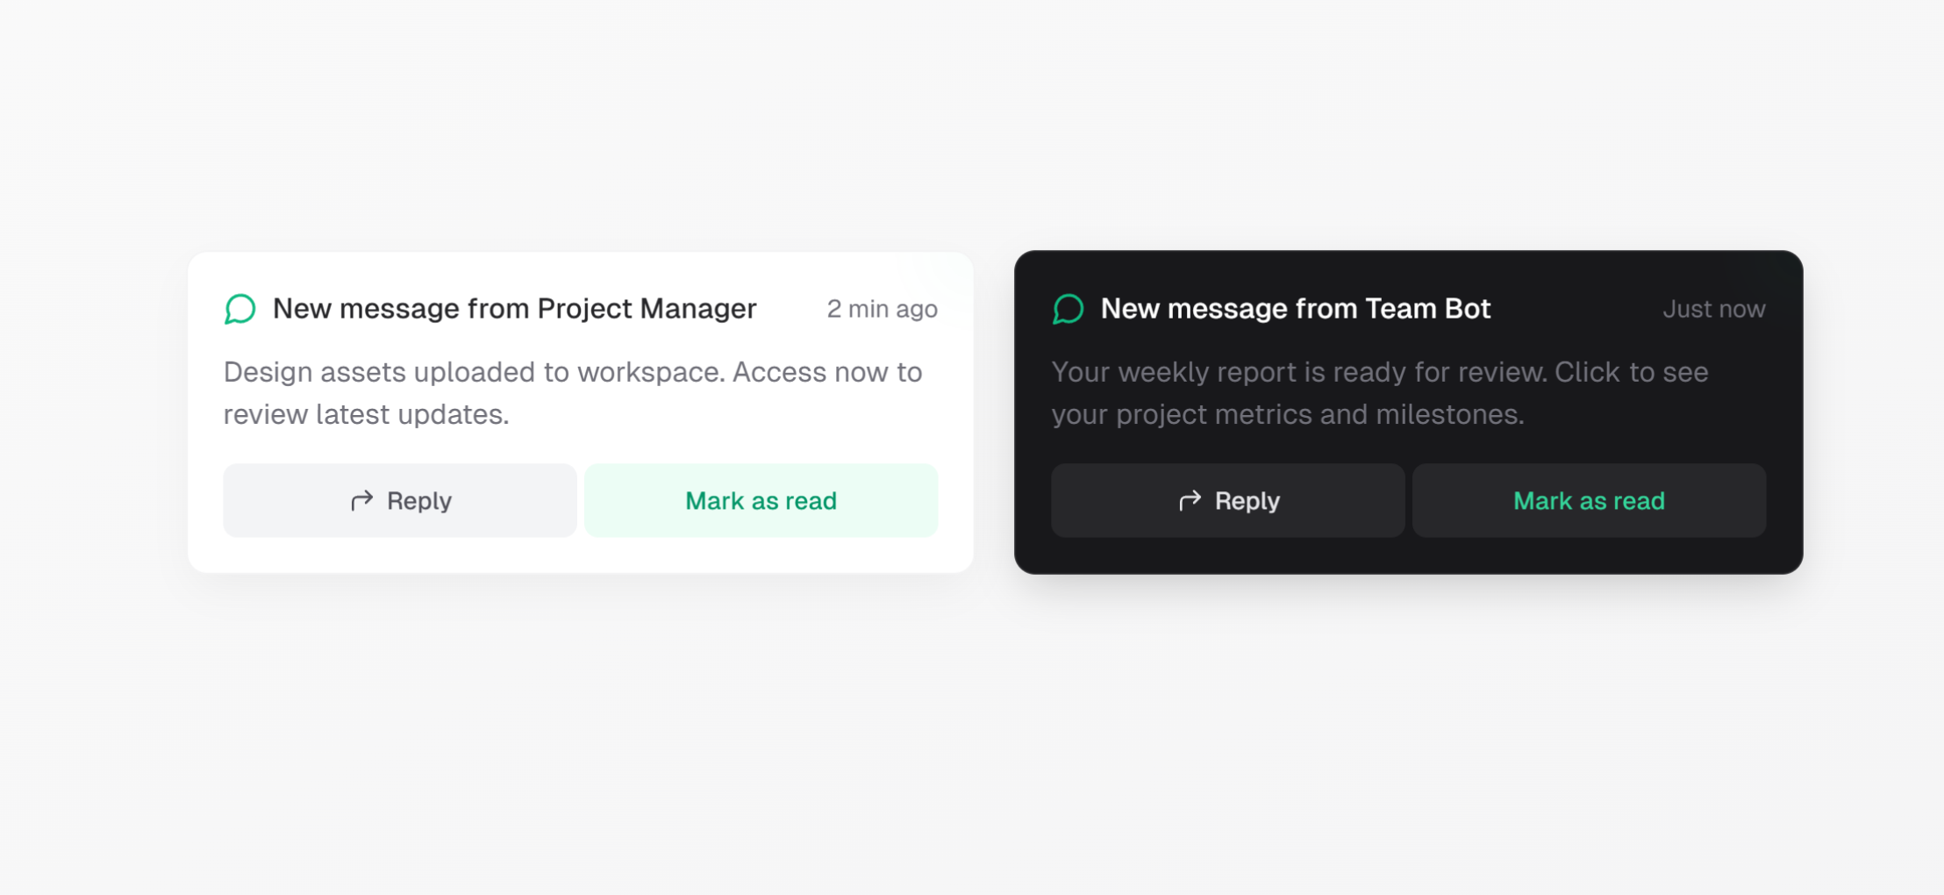Mark the Project Manager message as read

pyautogui.click(x=761, y=500)
